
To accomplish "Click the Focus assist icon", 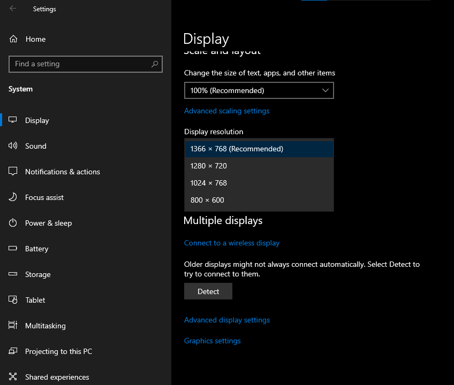I will 13,197.
